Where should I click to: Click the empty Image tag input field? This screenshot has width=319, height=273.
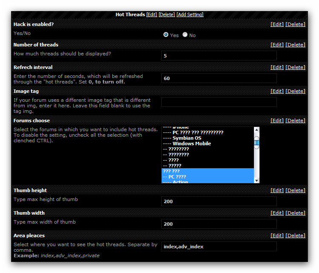coord(219,102)
